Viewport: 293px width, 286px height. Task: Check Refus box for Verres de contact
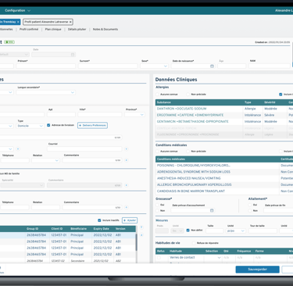[x=159, y=257]
